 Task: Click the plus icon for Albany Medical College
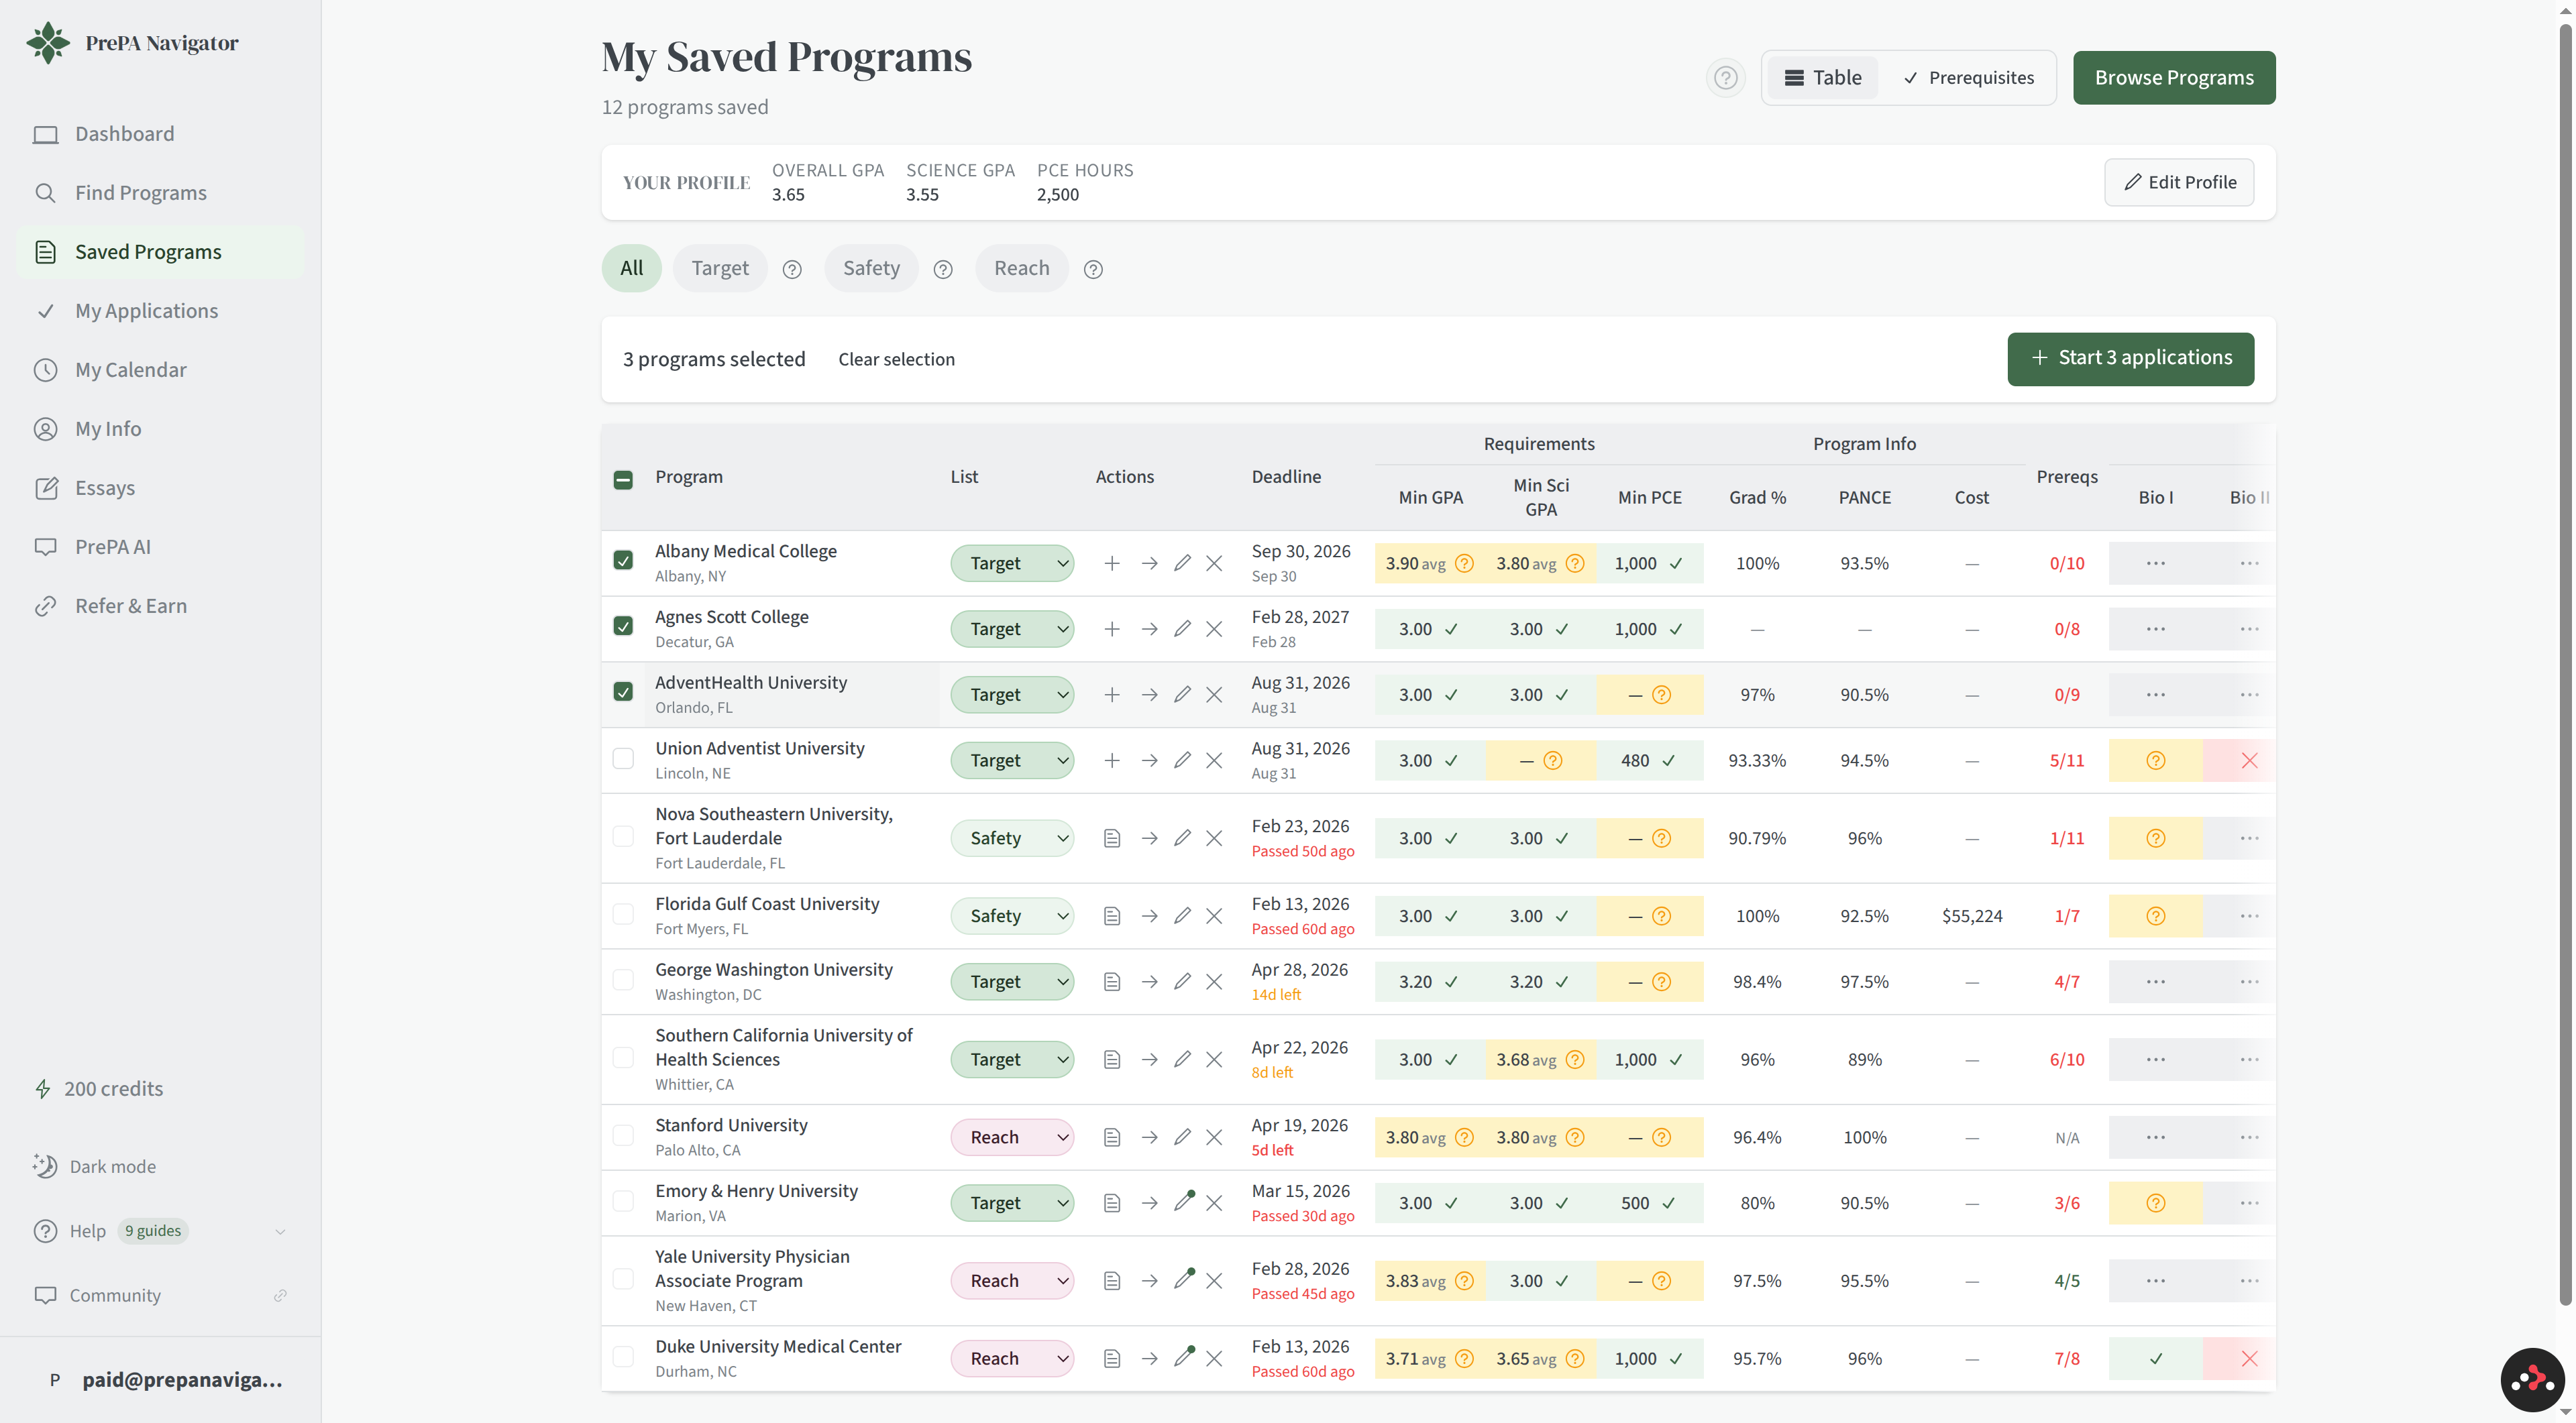(x=1111, y=563)
